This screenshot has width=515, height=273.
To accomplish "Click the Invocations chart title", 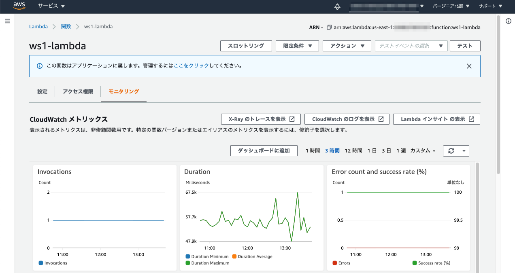I will [54, 172].
